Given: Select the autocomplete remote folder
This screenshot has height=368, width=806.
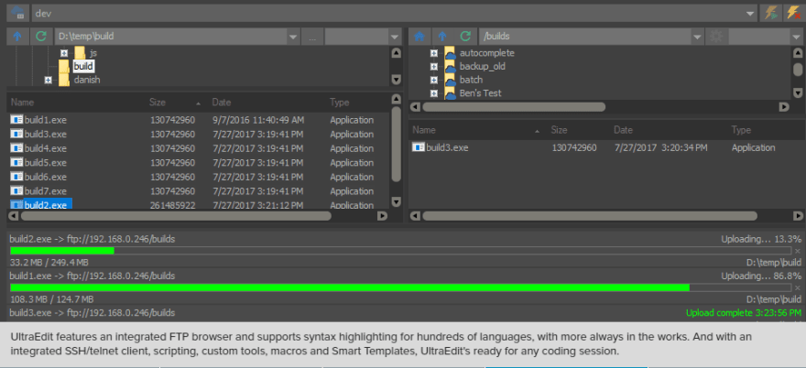Looking at the screenshot, I should (486, 53).
